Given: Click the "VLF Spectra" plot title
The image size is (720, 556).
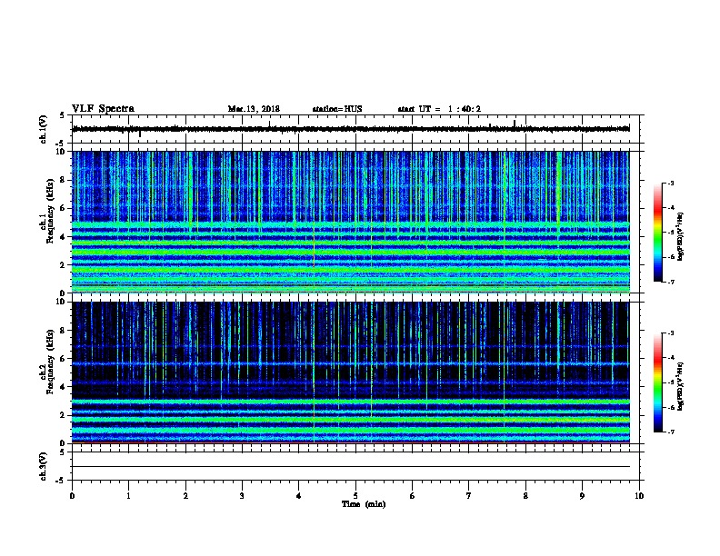Looking at the screenshot, I should tap(103, 109).
